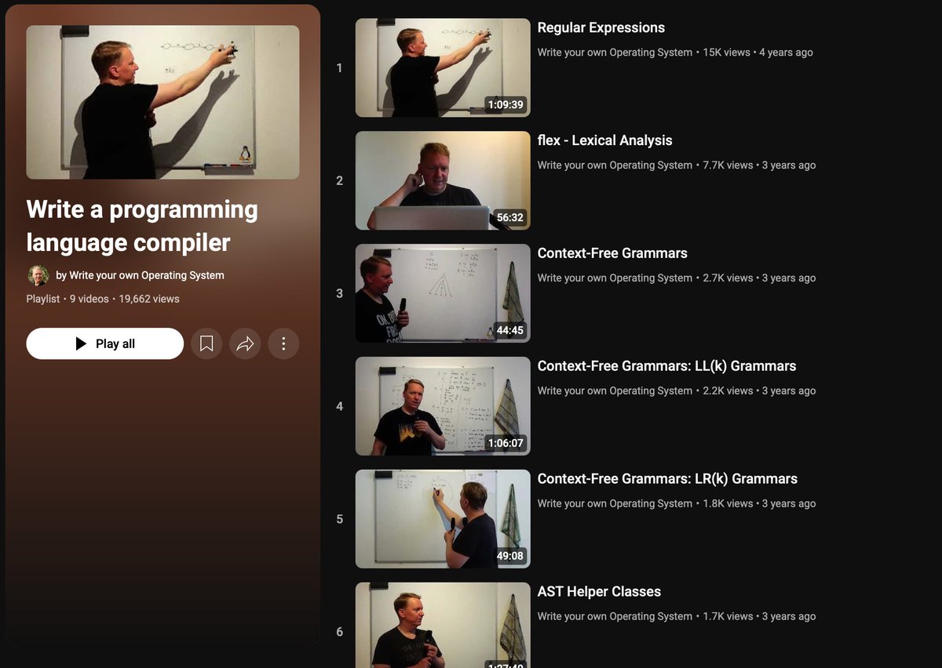The width and height of the screenshot is (942, 668).
Task: Click the '1.8K views • 3 years ago' text
Action: coord(759,504)
